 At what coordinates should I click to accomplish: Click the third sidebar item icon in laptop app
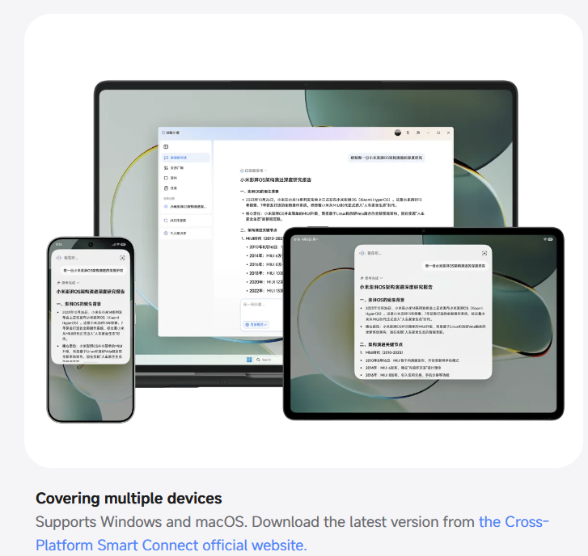pos(166,178)
